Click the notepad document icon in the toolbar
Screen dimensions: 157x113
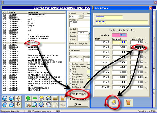click(48, 105)
